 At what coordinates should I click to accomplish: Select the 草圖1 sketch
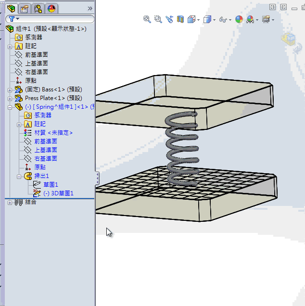[51, 184]
